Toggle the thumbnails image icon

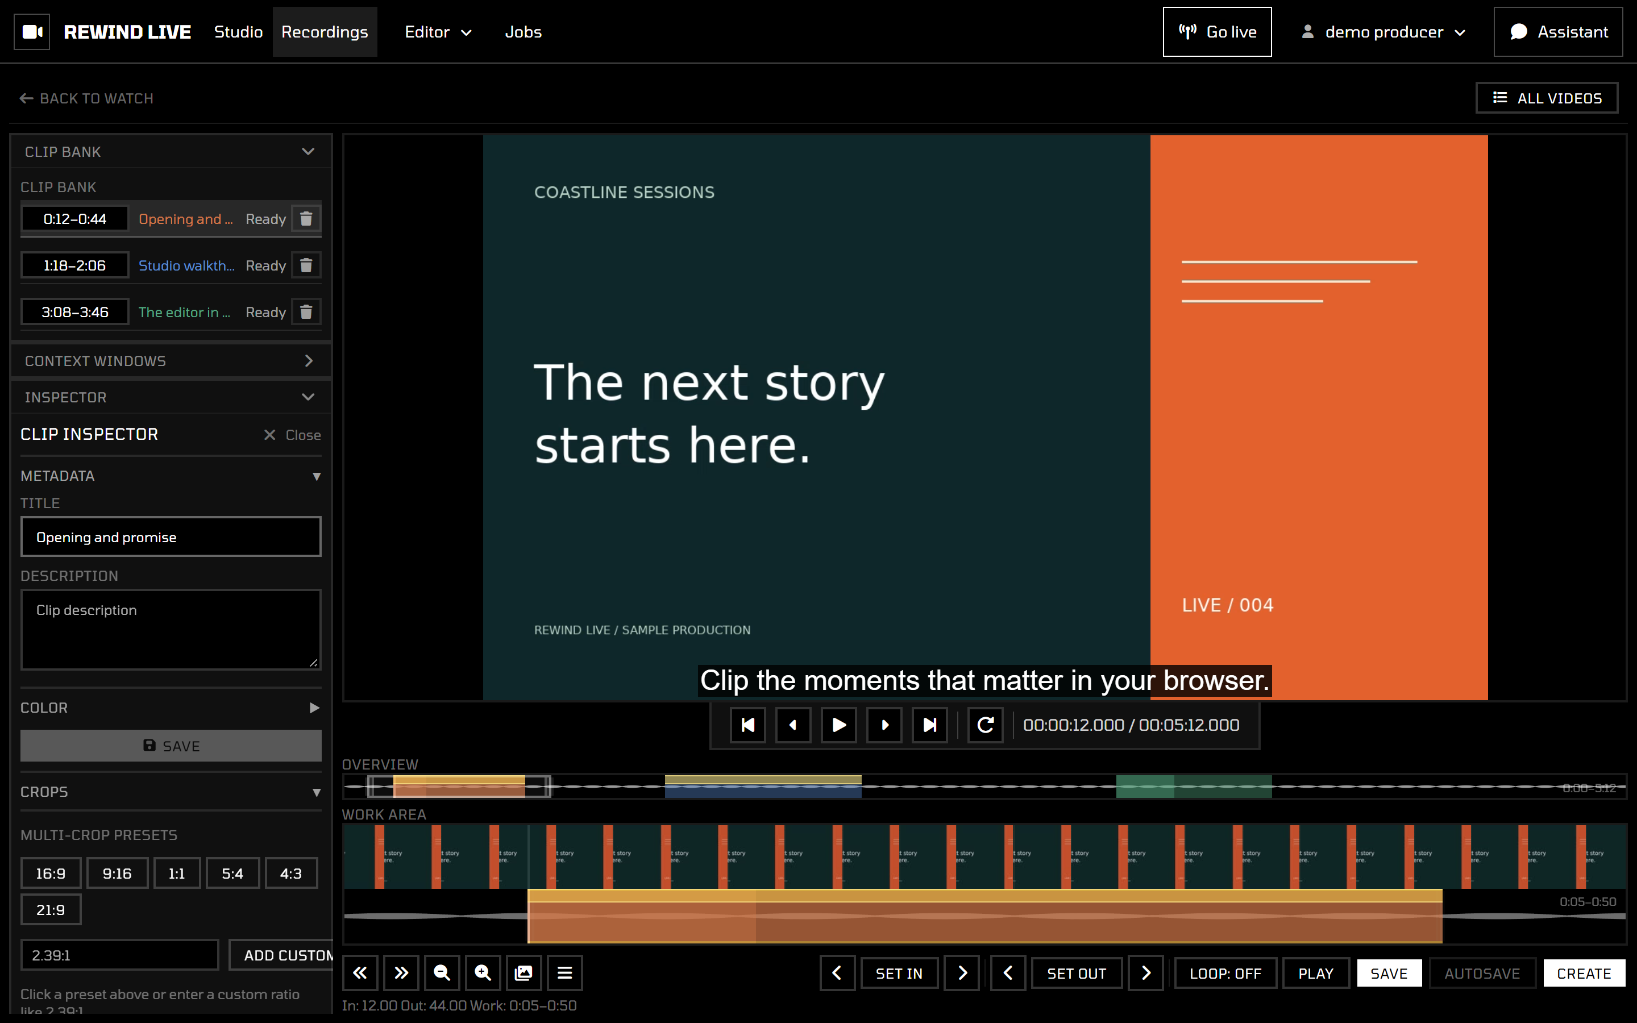tap(523, 973)
